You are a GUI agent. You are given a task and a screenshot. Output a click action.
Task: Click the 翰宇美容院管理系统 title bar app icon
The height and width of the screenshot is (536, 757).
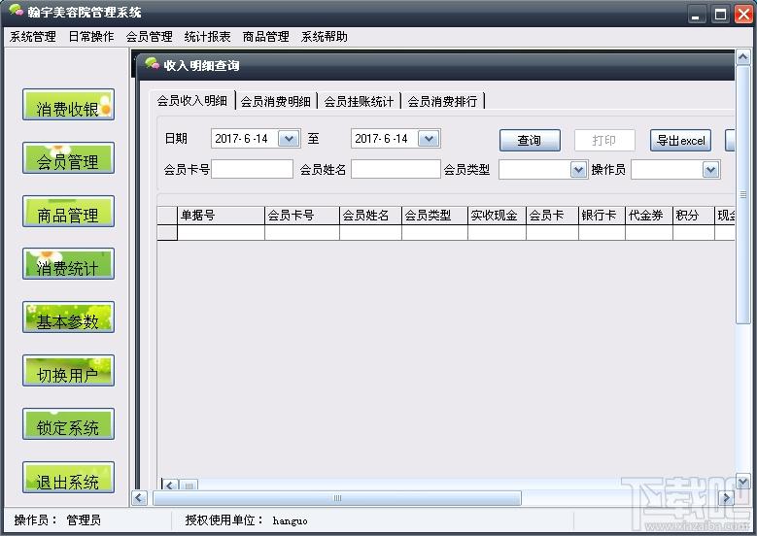pyautogui.click(x=16, y=11)
